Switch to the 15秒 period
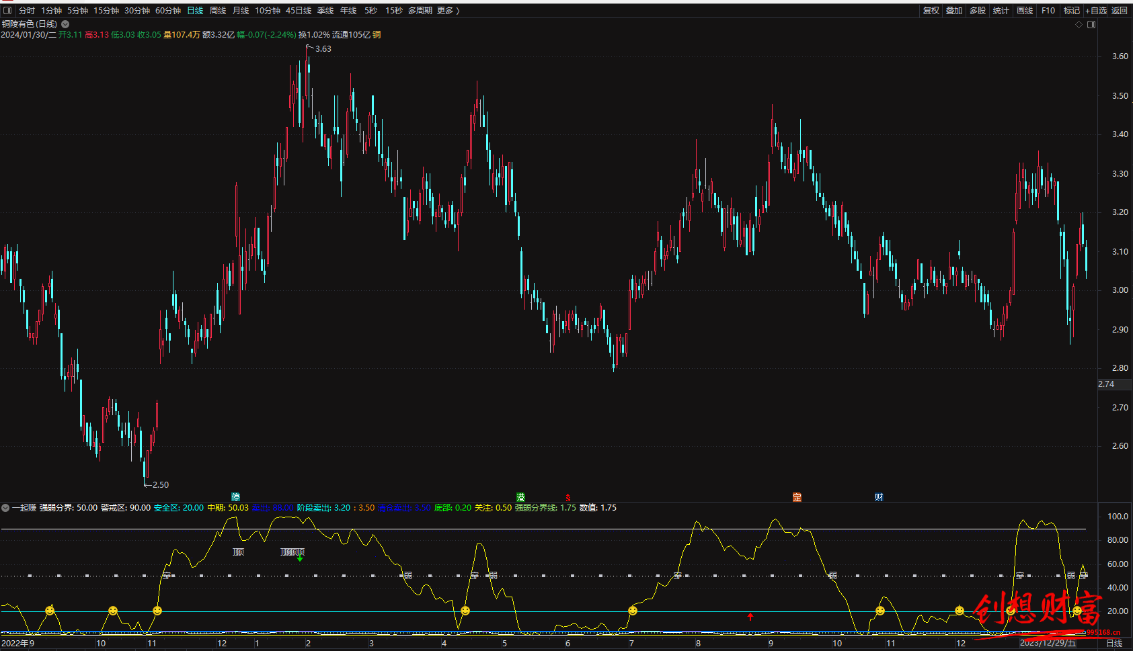 [x=394, y=11]
